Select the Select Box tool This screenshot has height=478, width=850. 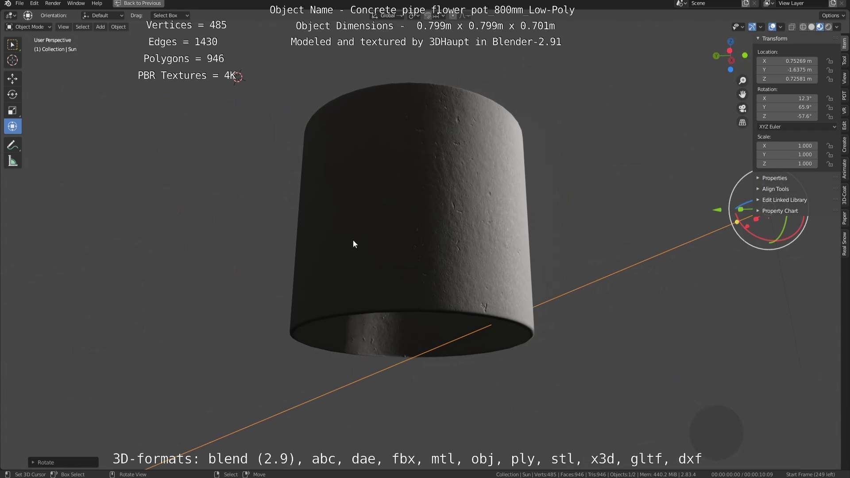[12, 44]
